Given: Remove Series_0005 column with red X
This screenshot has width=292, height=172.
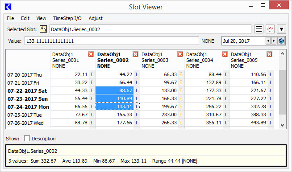Looking at the screenshot, I should [270, 54].
